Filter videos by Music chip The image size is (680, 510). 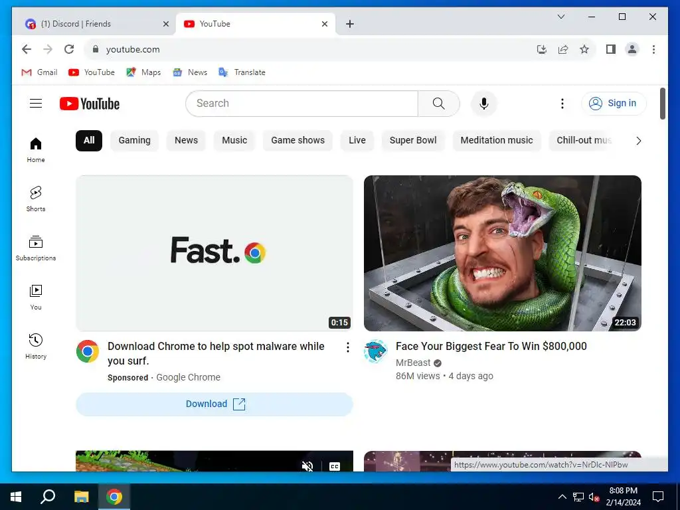click(234, 141)
